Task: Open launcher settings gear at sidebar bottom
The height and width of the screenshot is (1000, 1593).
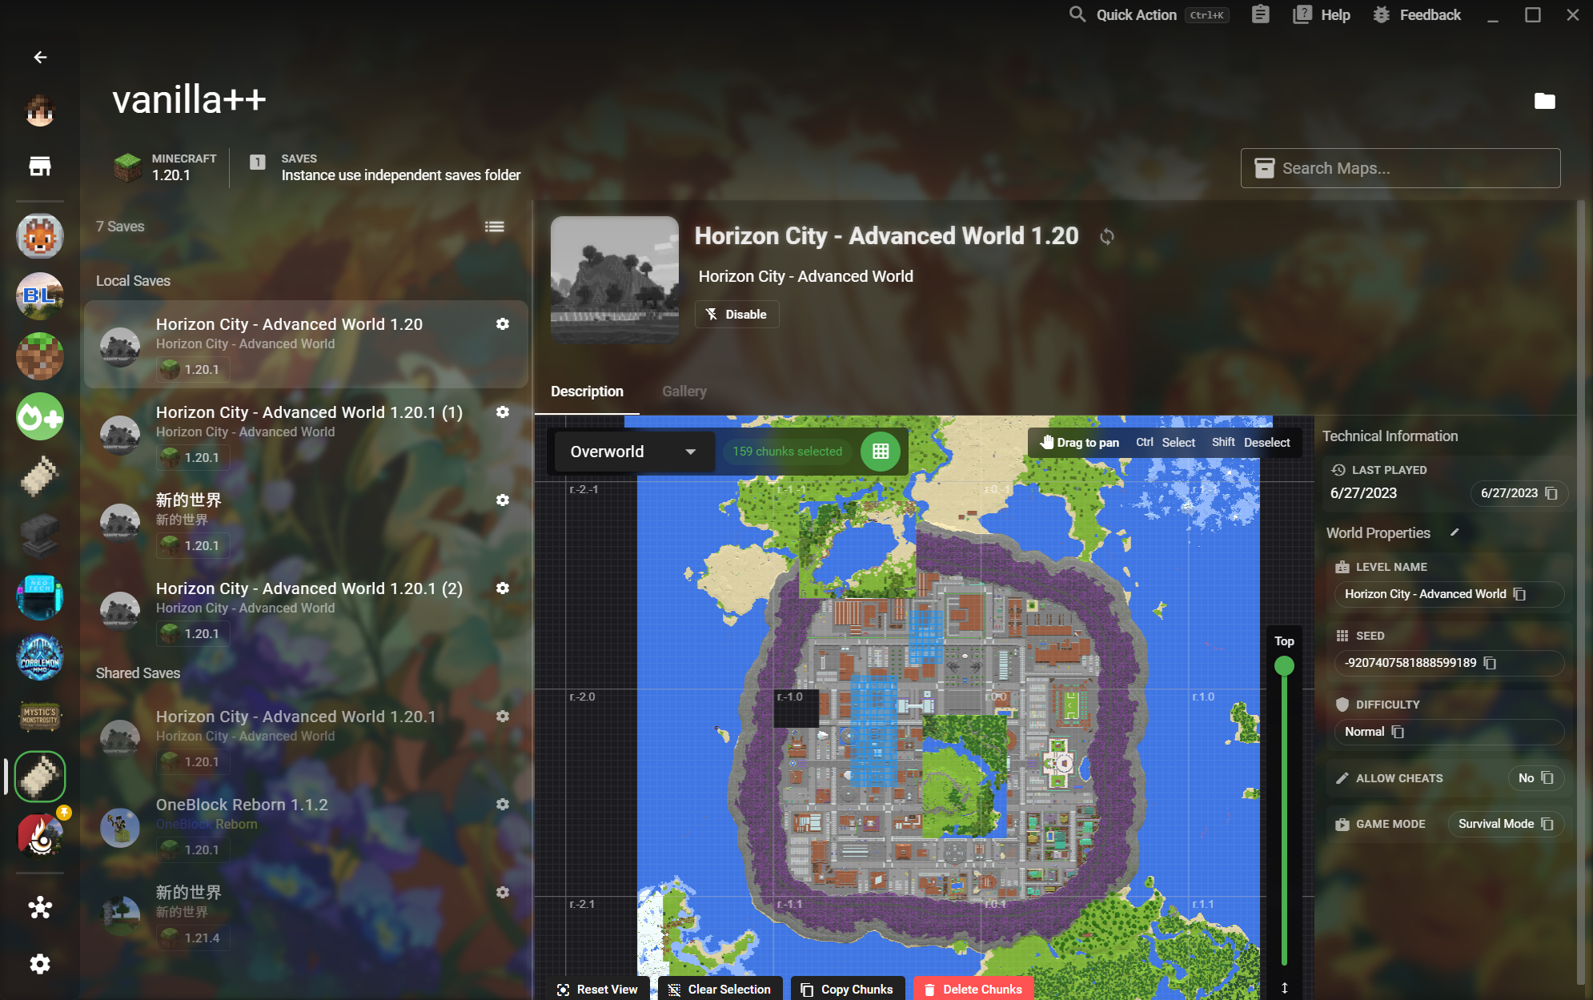Action: click(x=40, y=964)
